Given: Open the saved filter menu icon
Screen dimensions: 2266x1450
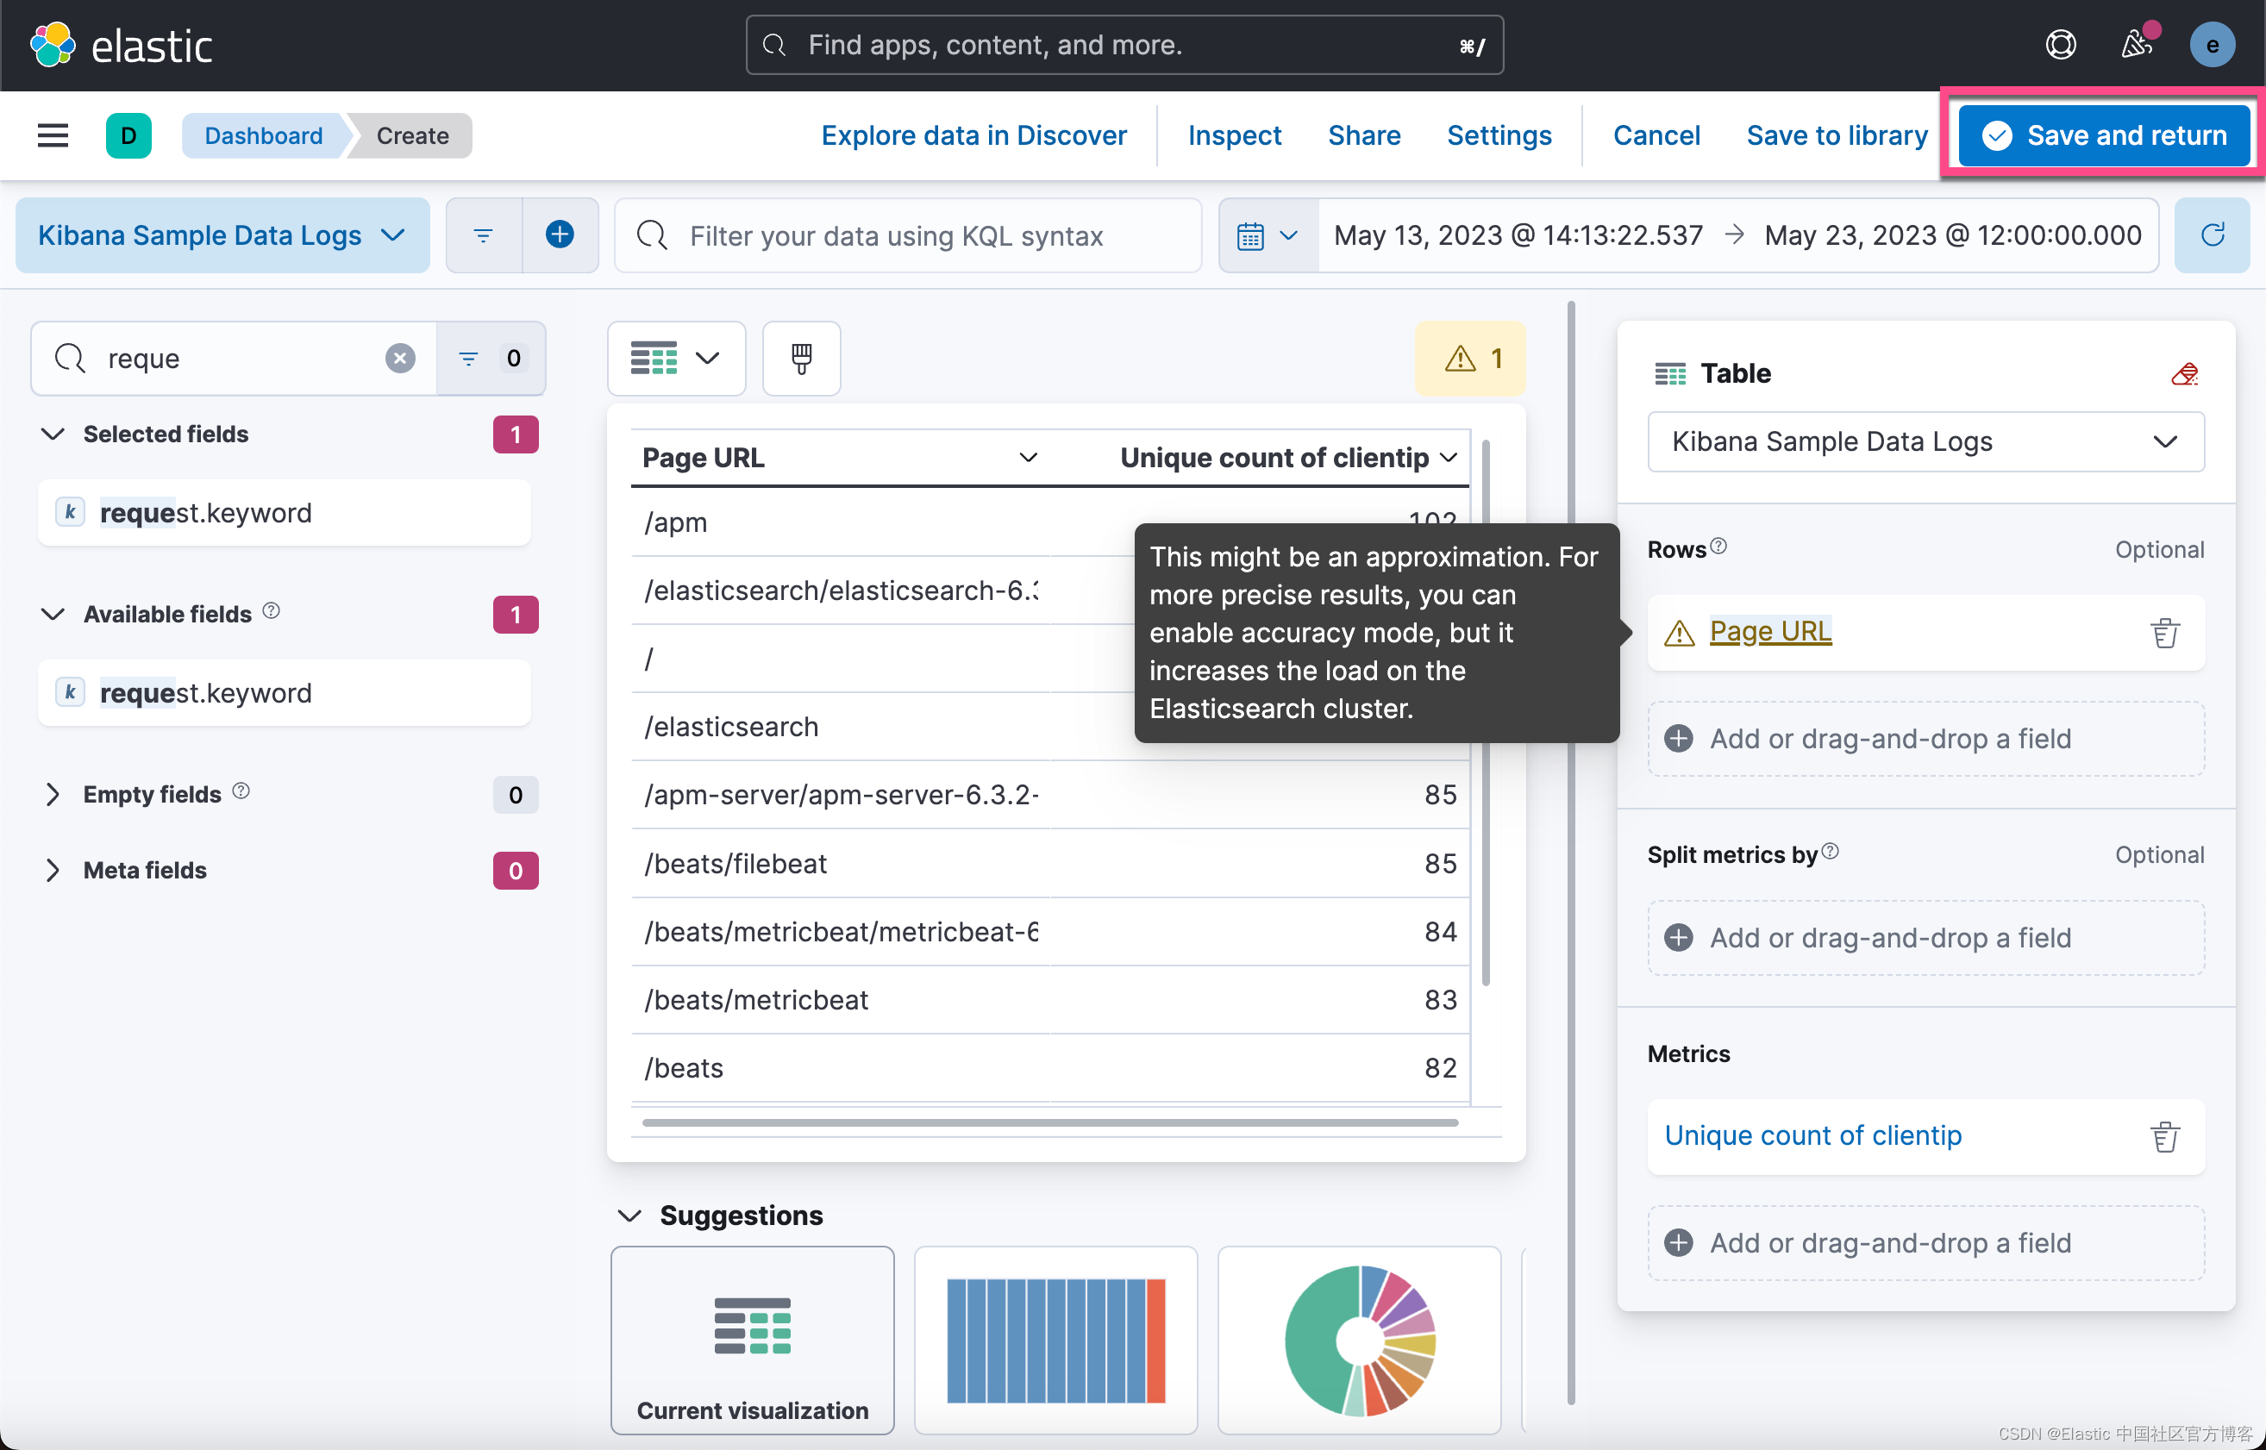Looking at the screenshot, I should click(483, 235).
